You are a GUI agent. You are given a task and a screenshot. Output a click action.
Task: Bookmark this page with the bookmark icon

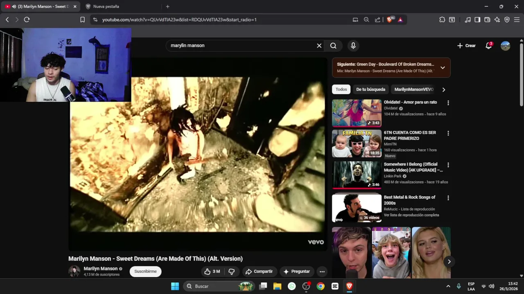point(82,20)
